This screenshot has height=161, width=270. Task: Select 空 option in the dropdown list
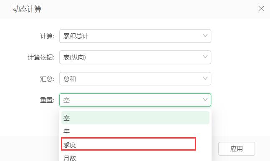(x=135, y=118)
